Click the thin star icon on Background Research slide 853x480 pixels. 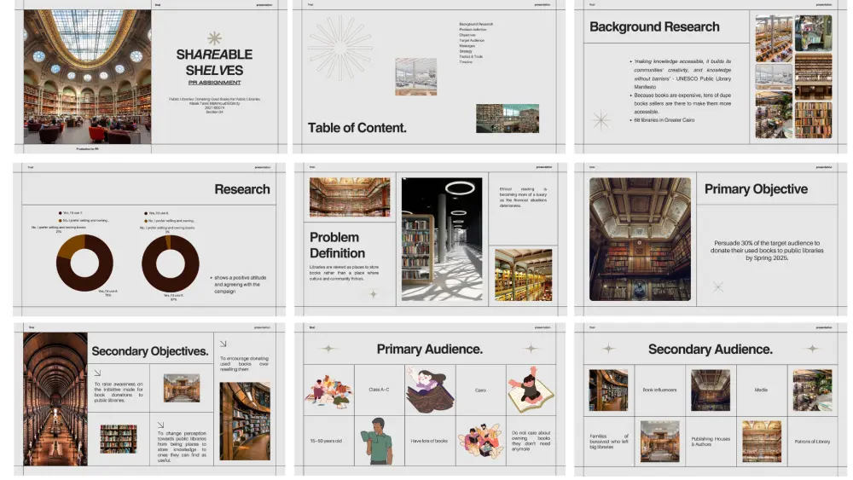point(601,120)
